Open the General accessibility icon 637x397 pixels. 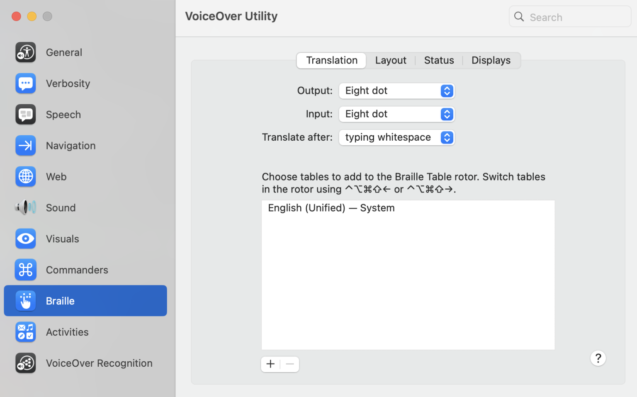pyautogui.click(x=26, y=52)
